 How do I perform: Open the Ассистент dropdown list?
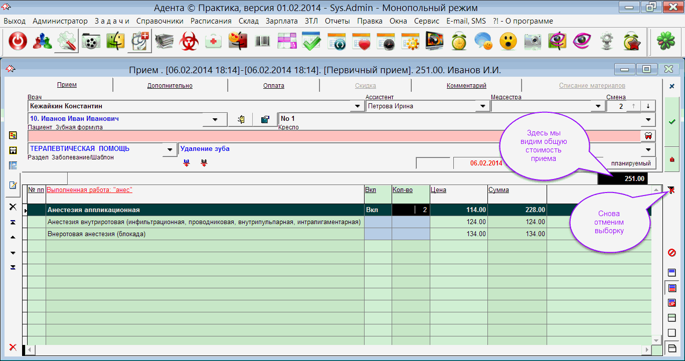click(482, 106)
